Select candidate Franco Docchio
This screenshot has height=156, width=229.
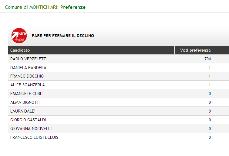pos(27,76)
